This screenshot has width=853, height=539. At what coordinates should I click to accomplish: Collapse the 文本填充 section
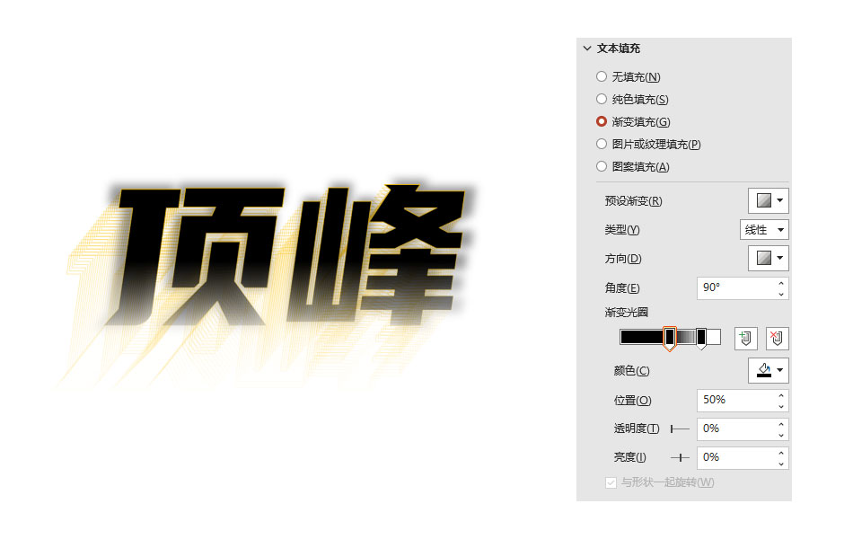pyautogui.click(x=587, y=49)
